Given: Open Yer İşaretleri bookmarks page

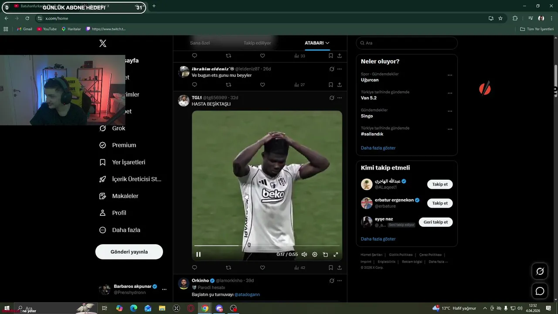Looking at the screenshot, I should click(x=122, y=162).
